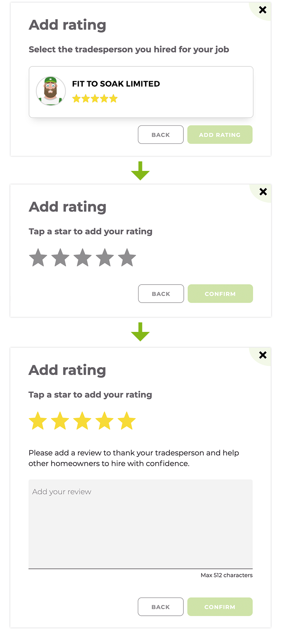The height and width of the screenshot is (633, 281).
Task: Click BACK in the review dialog
Action: (x=161, y=607)
